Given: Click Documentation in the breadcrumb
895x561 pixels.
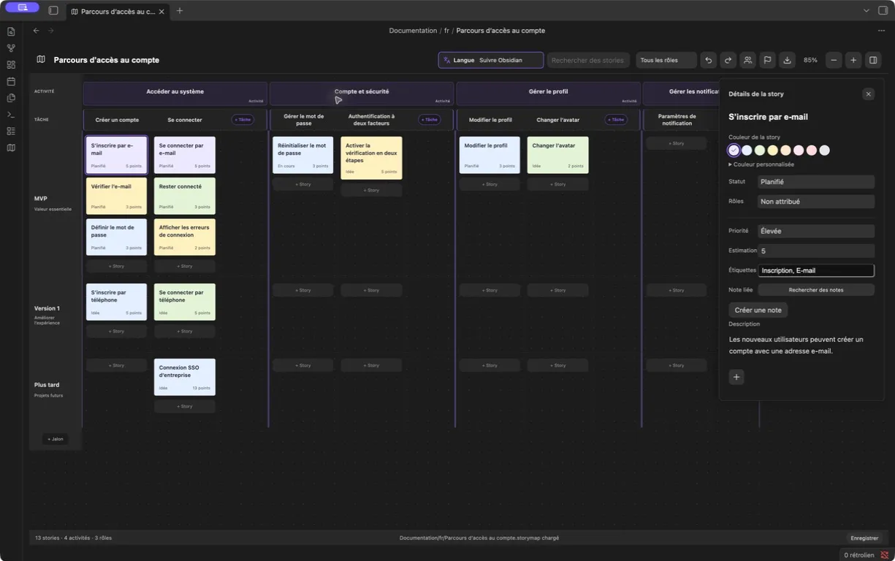Looking at the screenshot, I should tap(413, 31).
